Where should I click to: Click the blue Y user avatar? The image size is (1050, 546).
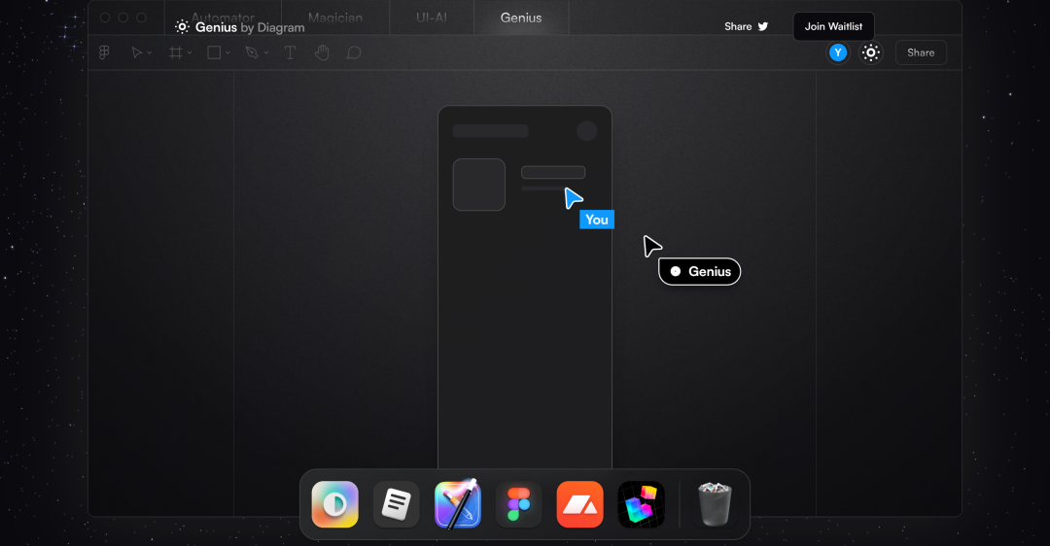[838, 52]
